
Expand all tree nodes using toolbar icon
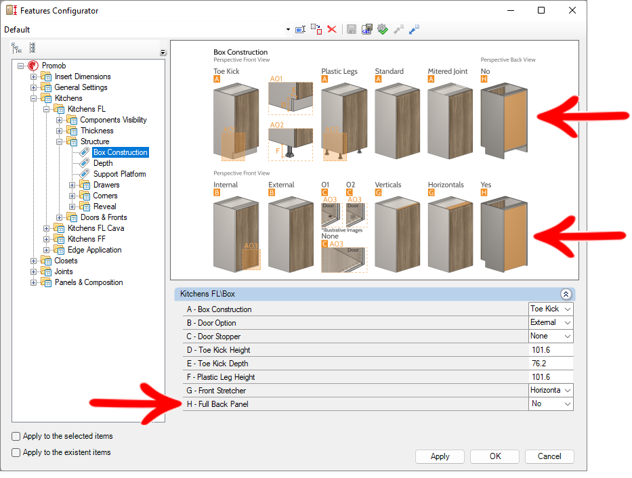[16, 48]
